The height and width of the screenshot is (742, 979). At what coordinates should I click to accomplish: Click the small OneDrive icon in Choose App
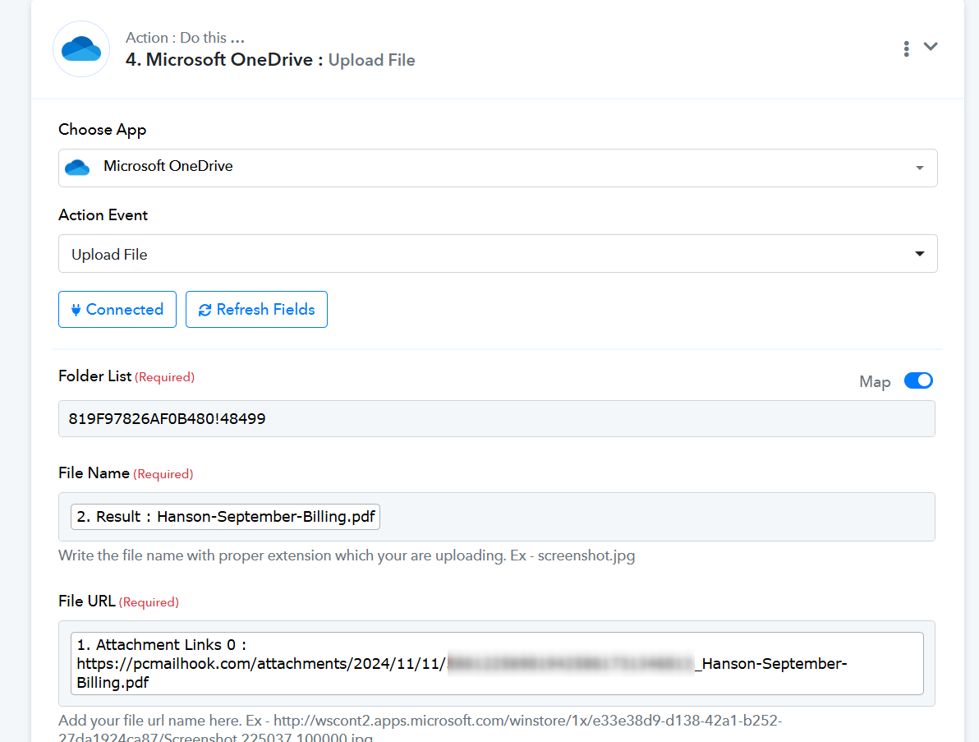(x=77, y=168)
